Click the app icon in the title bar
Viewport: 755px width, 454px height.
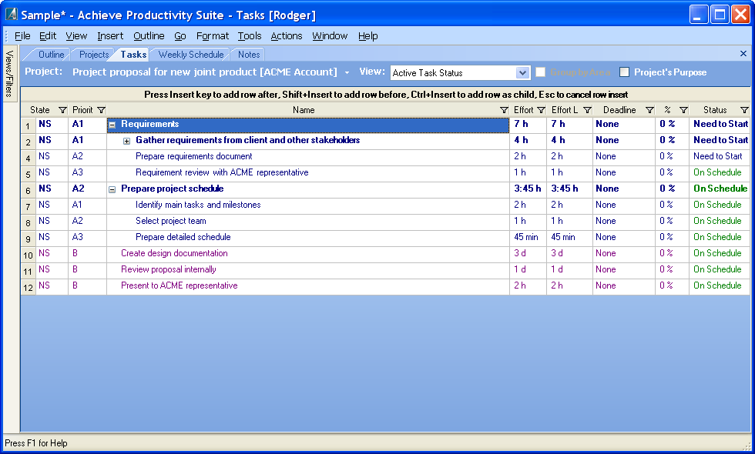11,15
